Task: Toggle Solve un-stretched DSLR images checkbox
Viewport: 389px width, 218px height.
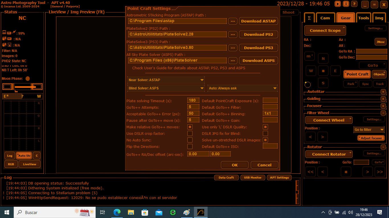Action: tap(265, 140)
